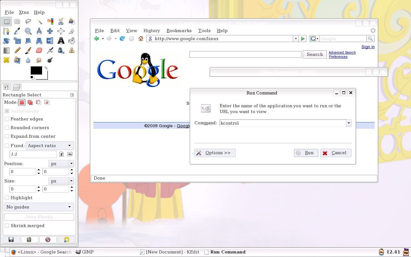Select the Fuzzy Select magic wand tool
This screenshot has width=411, height=257.
39,22
